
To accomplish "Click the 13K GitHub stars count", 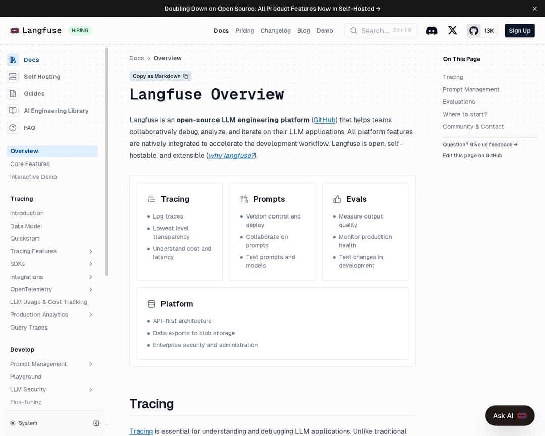I will pyautogui.click(x=488, y=31).
